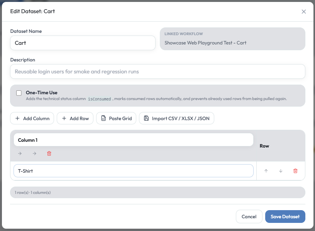Click the Linked Workflow Showcase Web Playground field

(x=232, y=39)
